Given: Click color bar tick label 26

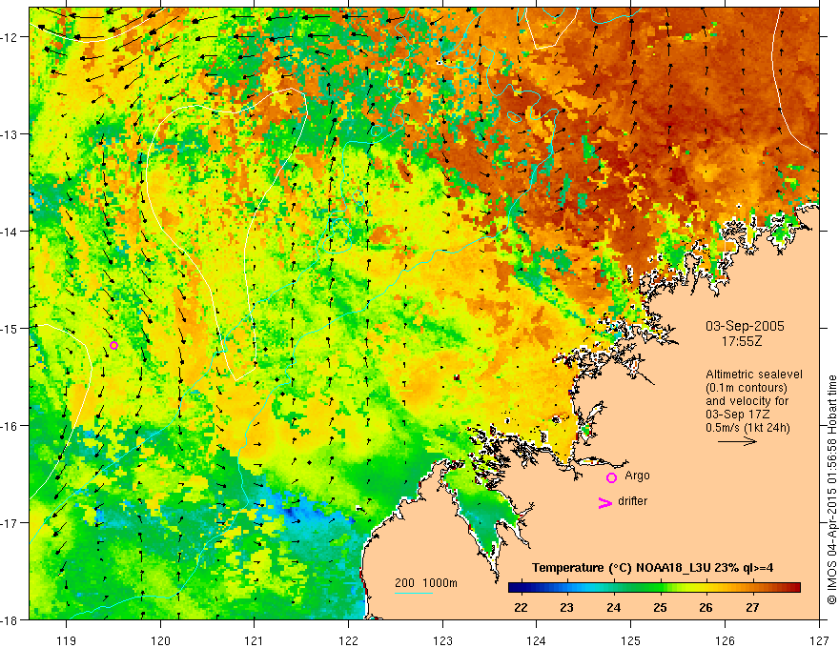Looking at the screenshot, I should pos(706,608).
